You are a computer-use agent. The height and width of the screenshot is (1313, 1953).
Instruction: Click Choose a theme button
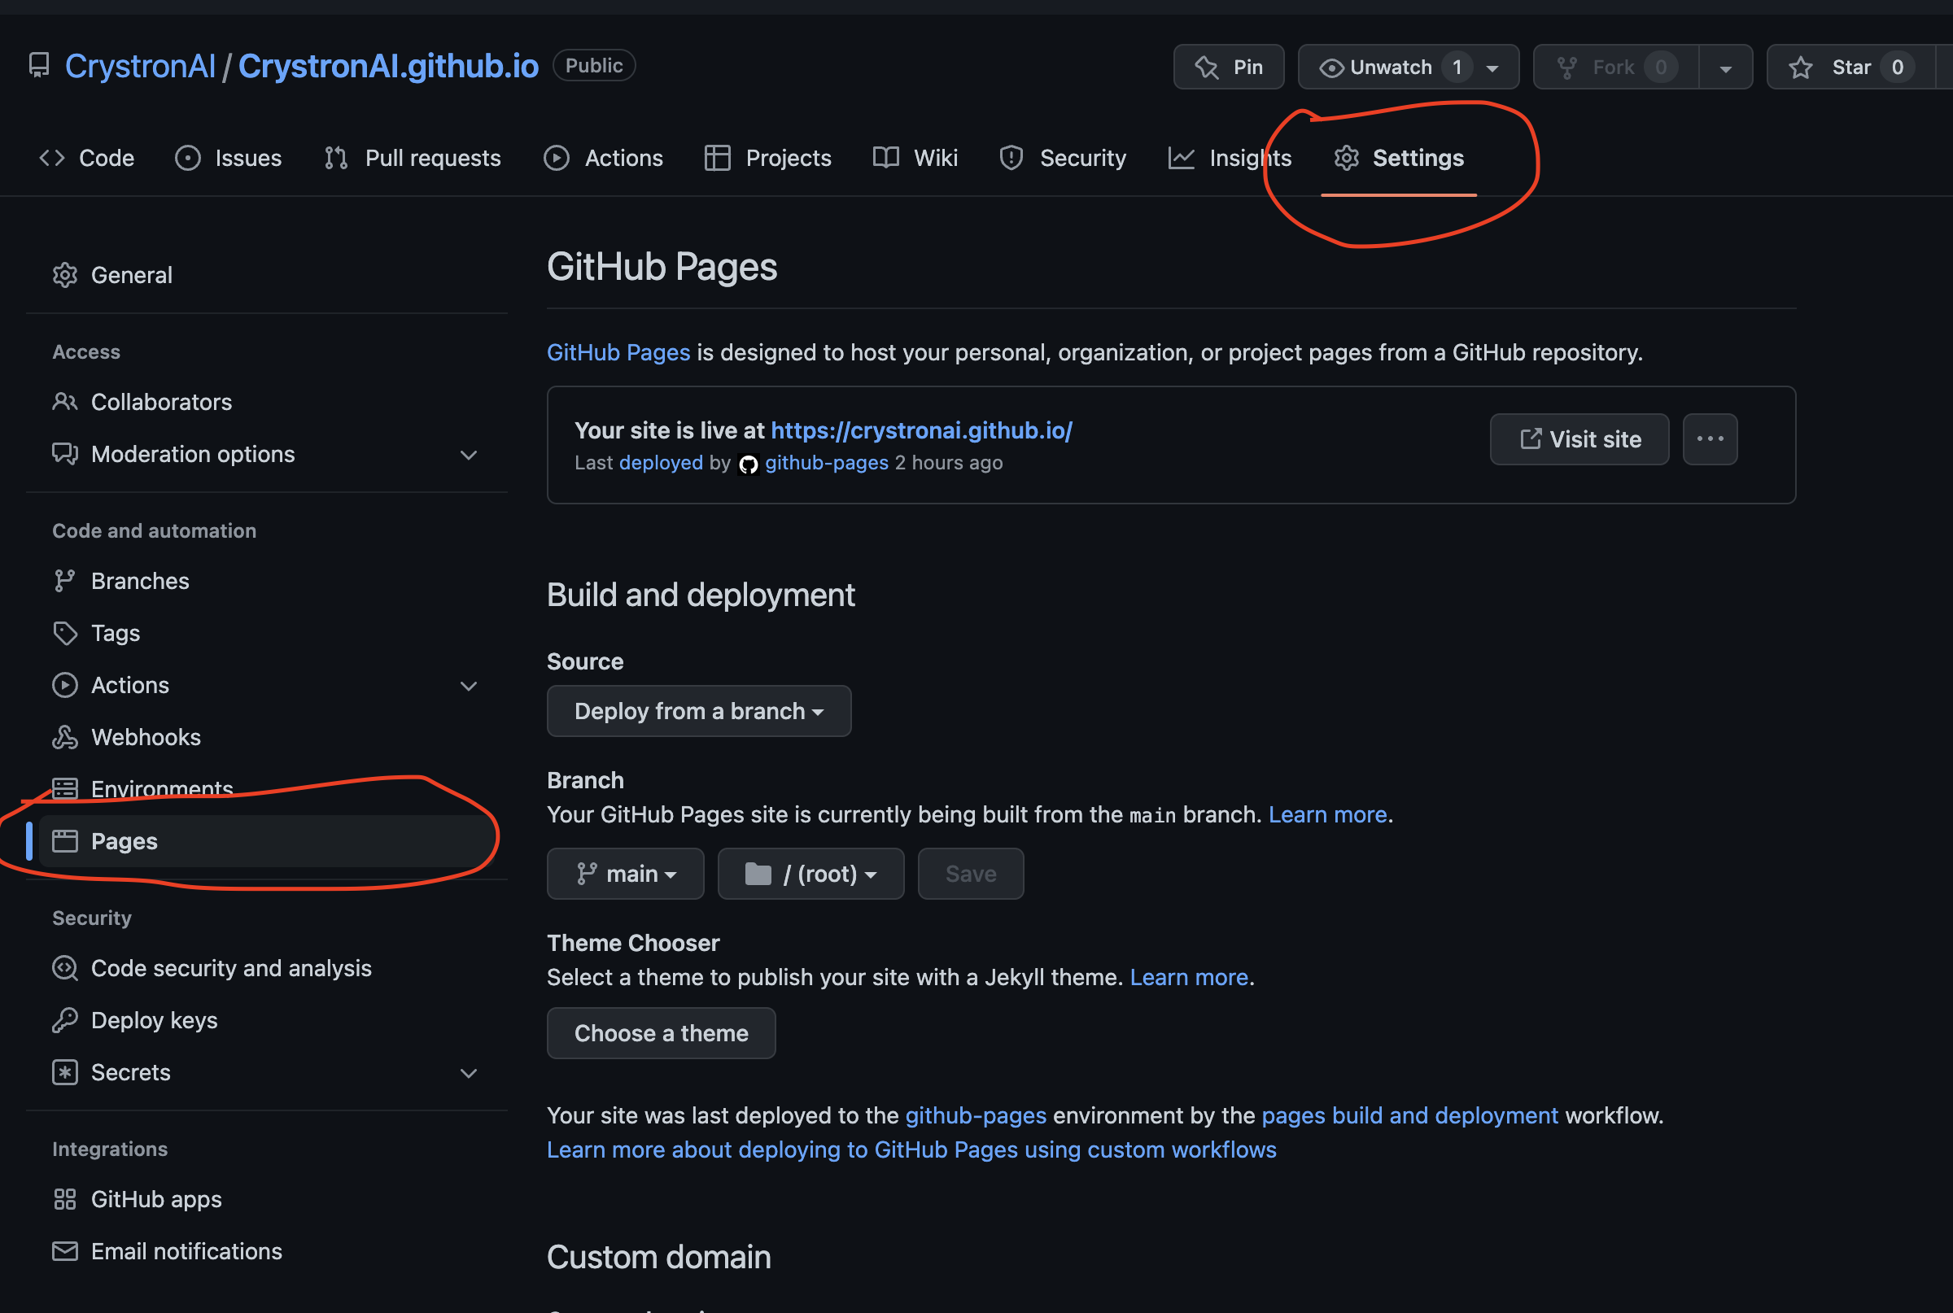(x=661, y=1033)
